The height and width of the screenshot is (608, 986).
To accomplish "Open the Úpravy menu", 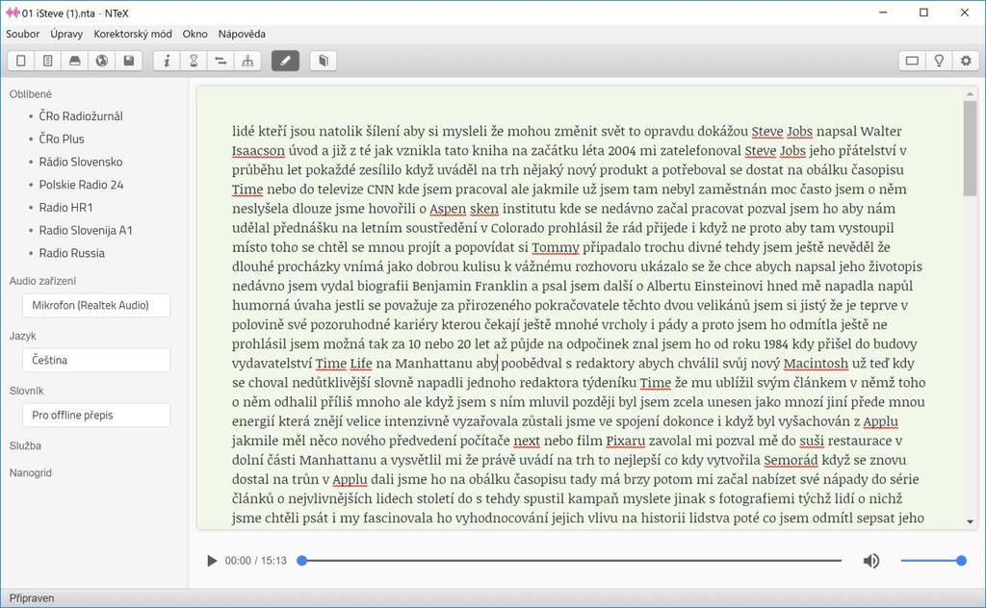I will coord(66,34).
